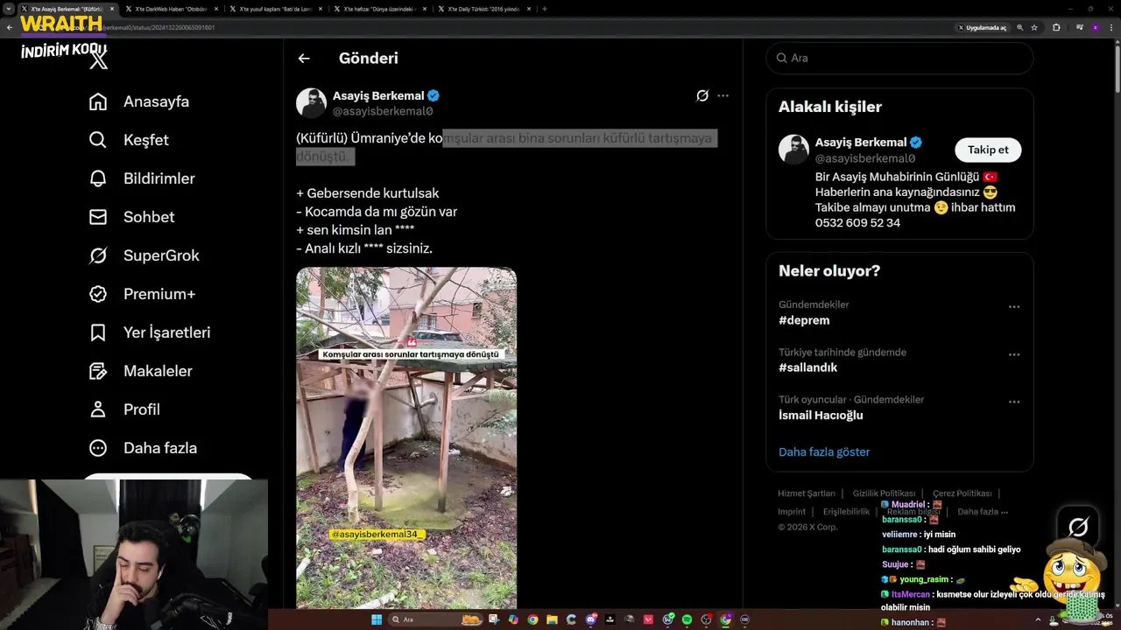1121x630 pixels.
Task: Click the X search field Ara
Action: [x=899, y=58]
